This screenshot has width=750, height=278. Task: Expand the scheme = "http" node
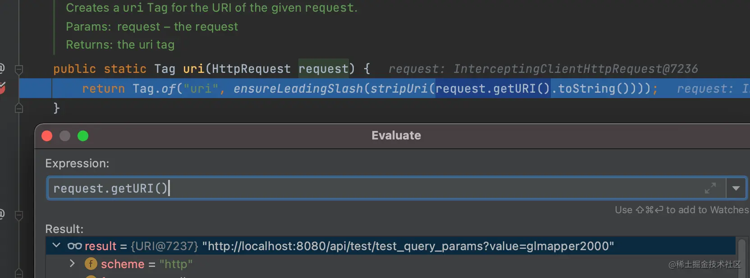coord(72,264)
